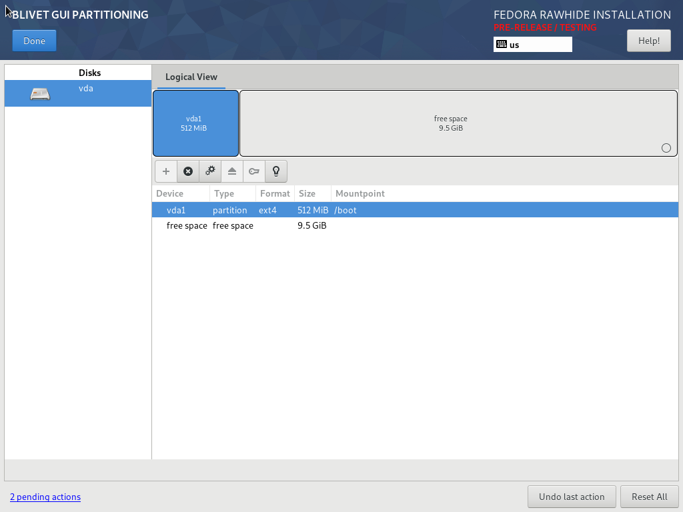Select the vda1 row in the device table
683x512 pixels.
415,210
